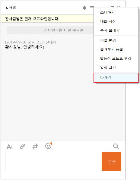Open the font settings Aa icon
The height and width of the screenshot is (180, 140).
(x=10, y=147)
